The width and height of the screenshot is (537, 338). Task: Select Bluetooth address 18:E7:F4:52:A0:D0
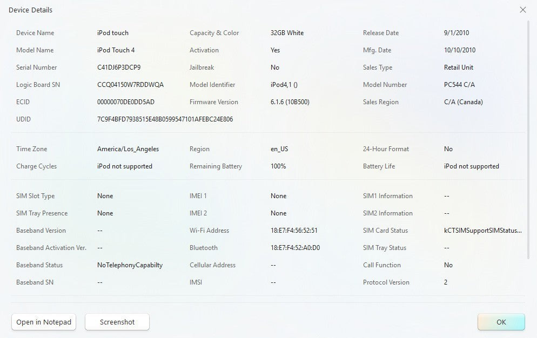coord(295,248)
